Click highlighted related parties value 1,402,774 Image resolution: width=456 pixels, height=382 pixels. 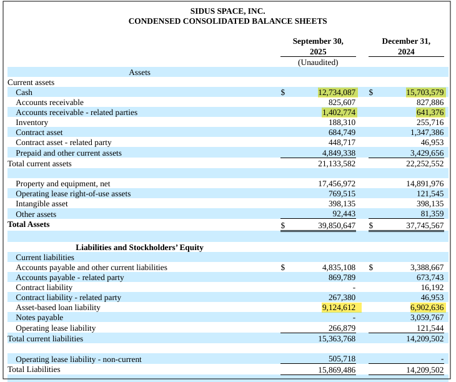coord(339,113)
